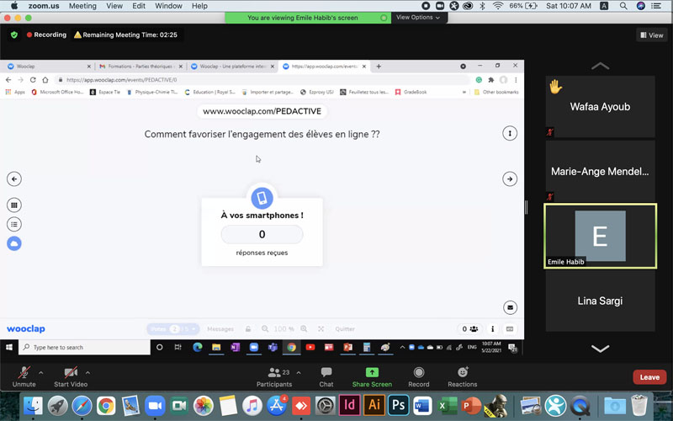Open the View Options dropdown
Image resolution: width=673 pixels, height=421 pixels.
coord(418,18)
